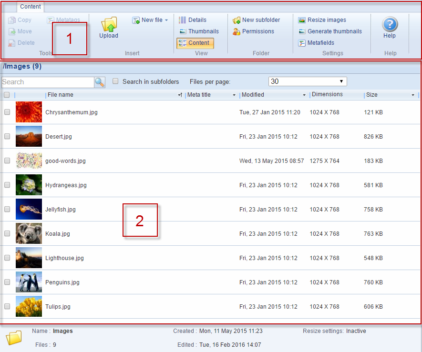This screenshot has width=422, height=352.
Task: Click the Upload folder icon
Action: point(109,24)
